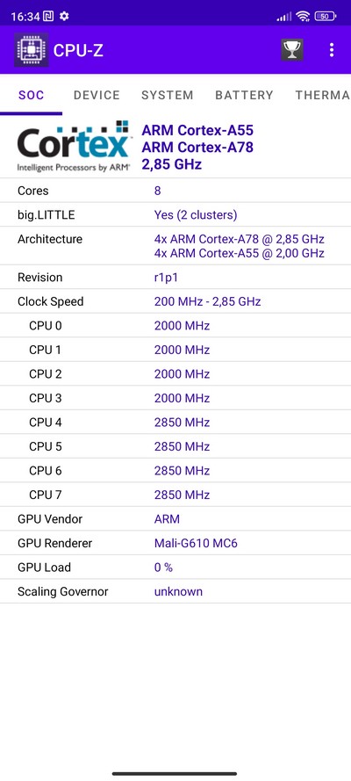Tap the NFC icon in status bar
Image resolution: width=351 pixels, height=781 pixels.
pyautogui.click(x=49, y=17)
